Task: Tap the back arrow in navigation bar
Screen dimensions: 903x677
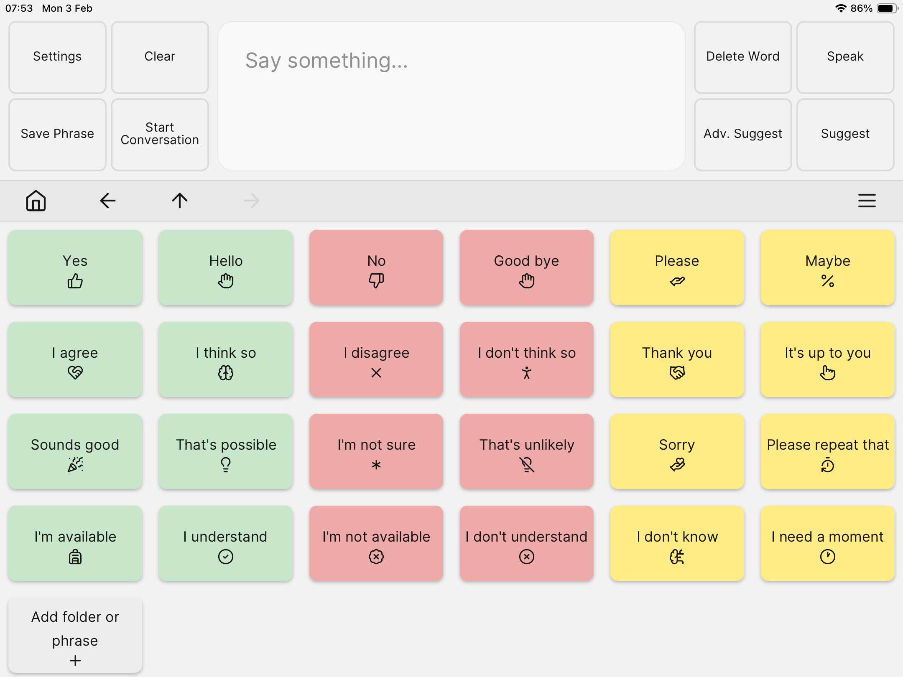Action: pyautogui.click(x=108, y=201)
